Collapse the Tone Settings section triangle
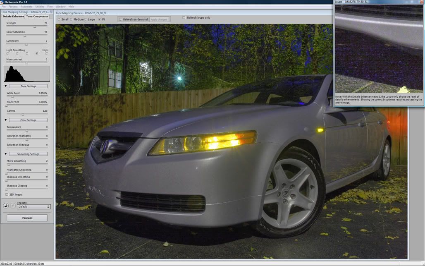The height and width of the screenshot is (266, 425). pos(6,86)
